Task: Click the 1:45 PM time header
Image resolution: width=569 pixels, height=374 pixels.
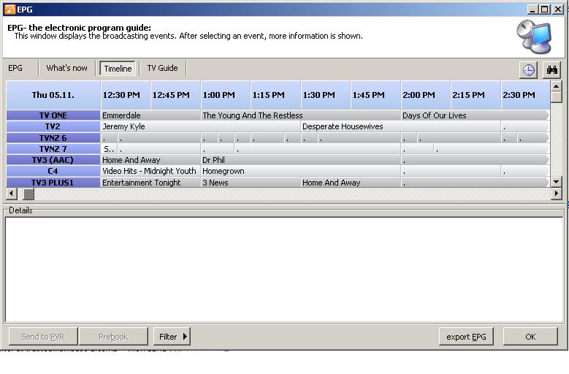Action: click(376, 95)
